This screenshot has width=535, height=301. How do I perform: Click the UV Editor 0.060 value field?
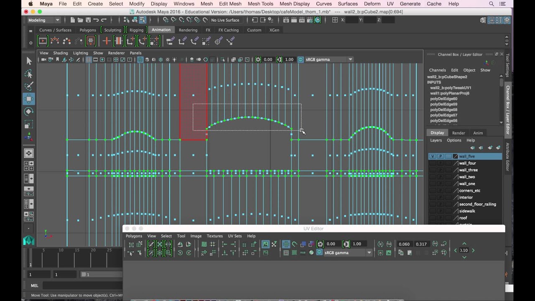click(x=404, y=244)
